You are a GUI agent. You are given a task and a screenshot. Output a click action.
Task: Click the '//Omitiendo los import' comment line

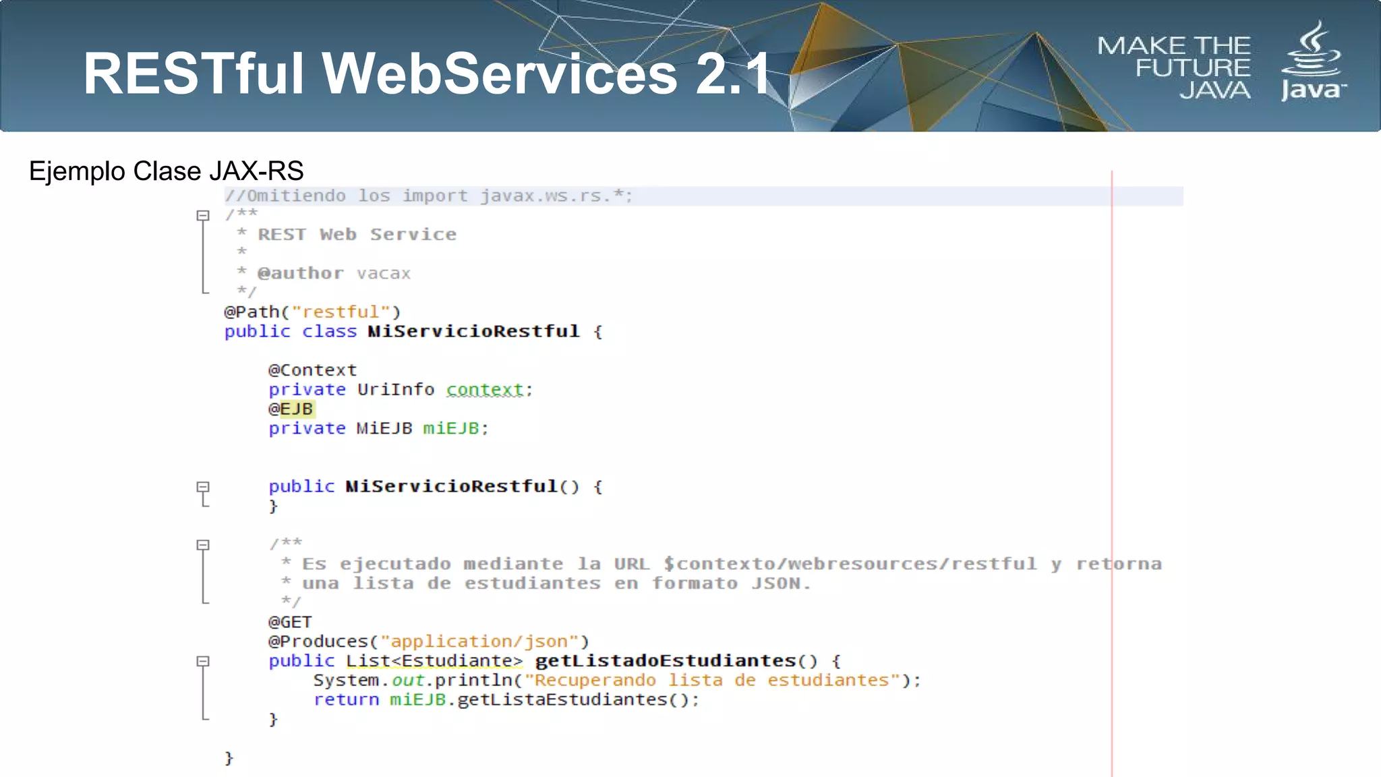[x=429, y=196]
